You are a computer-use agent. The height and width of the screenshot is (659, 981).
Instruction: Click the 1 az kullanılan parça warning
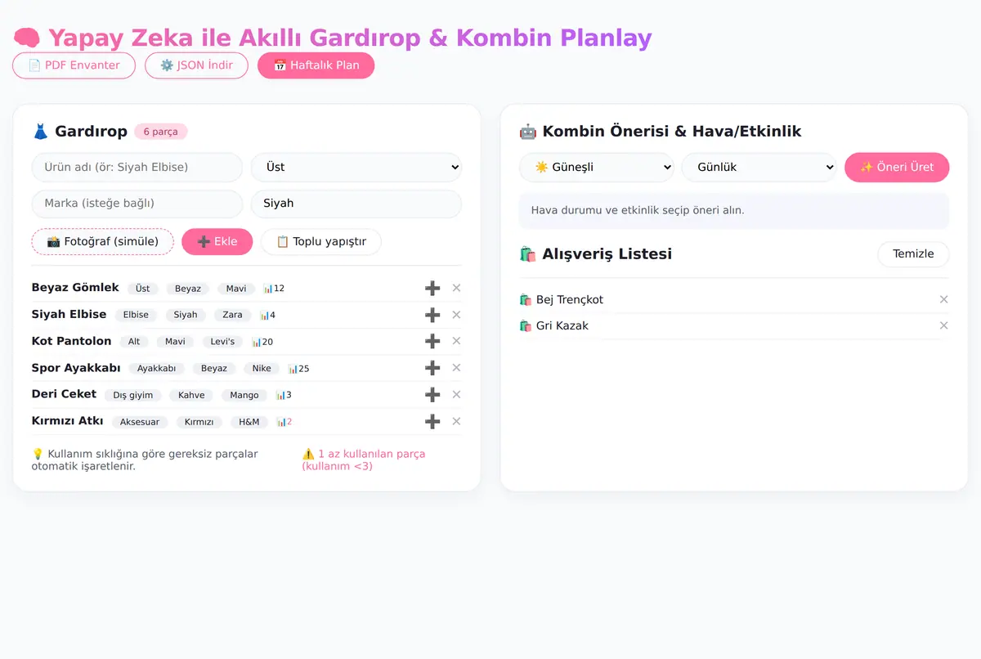point(364,460)
